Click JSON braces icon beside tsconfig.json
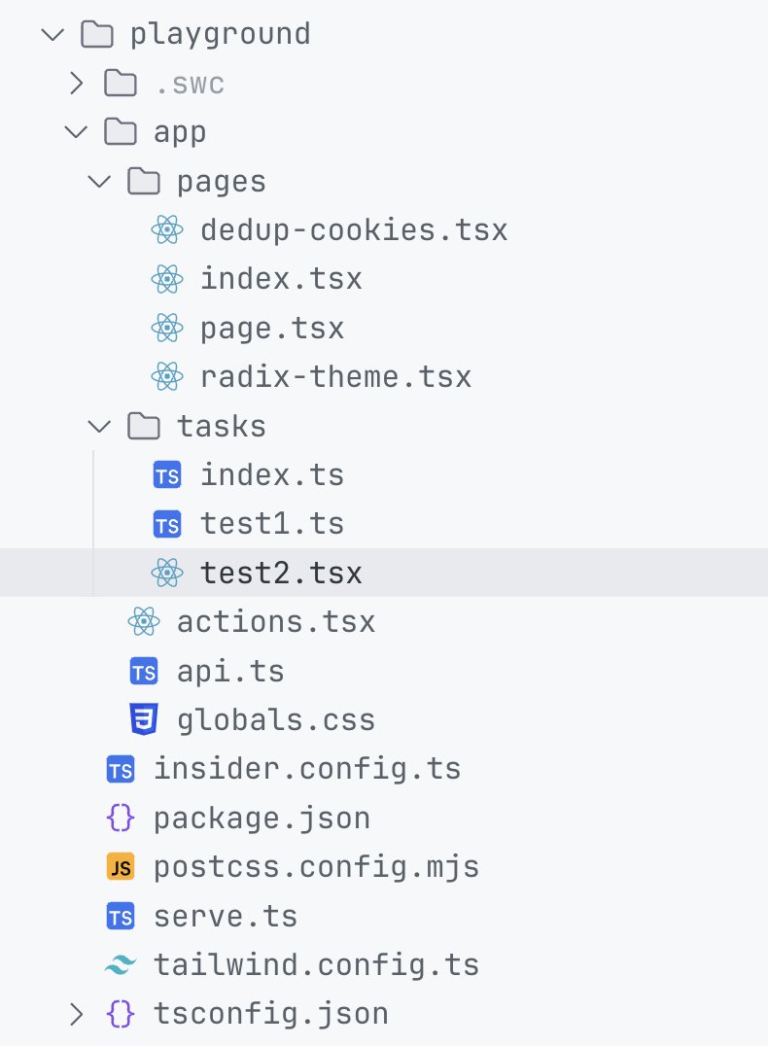 (121, 1014)
